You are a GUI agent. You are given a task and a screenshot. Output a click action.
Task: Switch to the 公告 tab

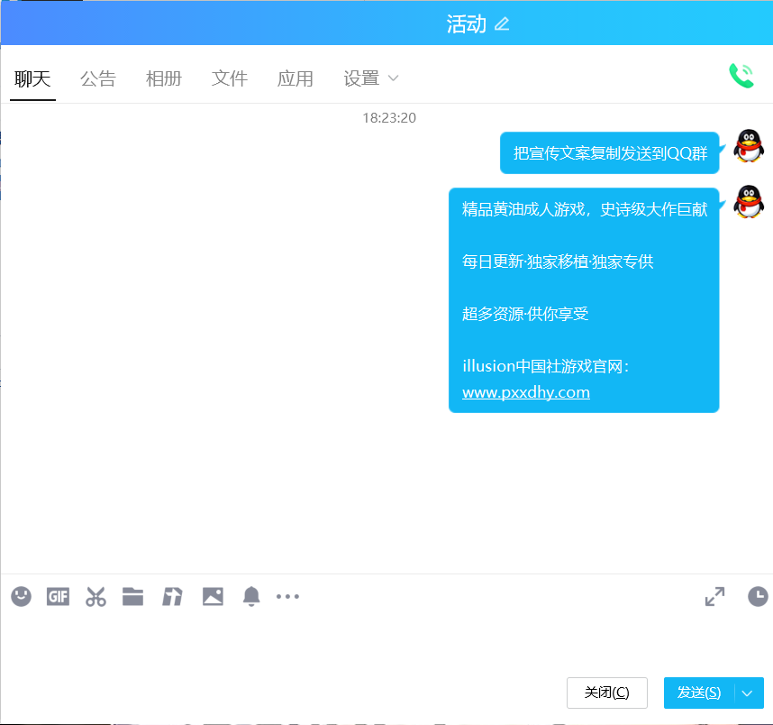(x=98, y=78)
